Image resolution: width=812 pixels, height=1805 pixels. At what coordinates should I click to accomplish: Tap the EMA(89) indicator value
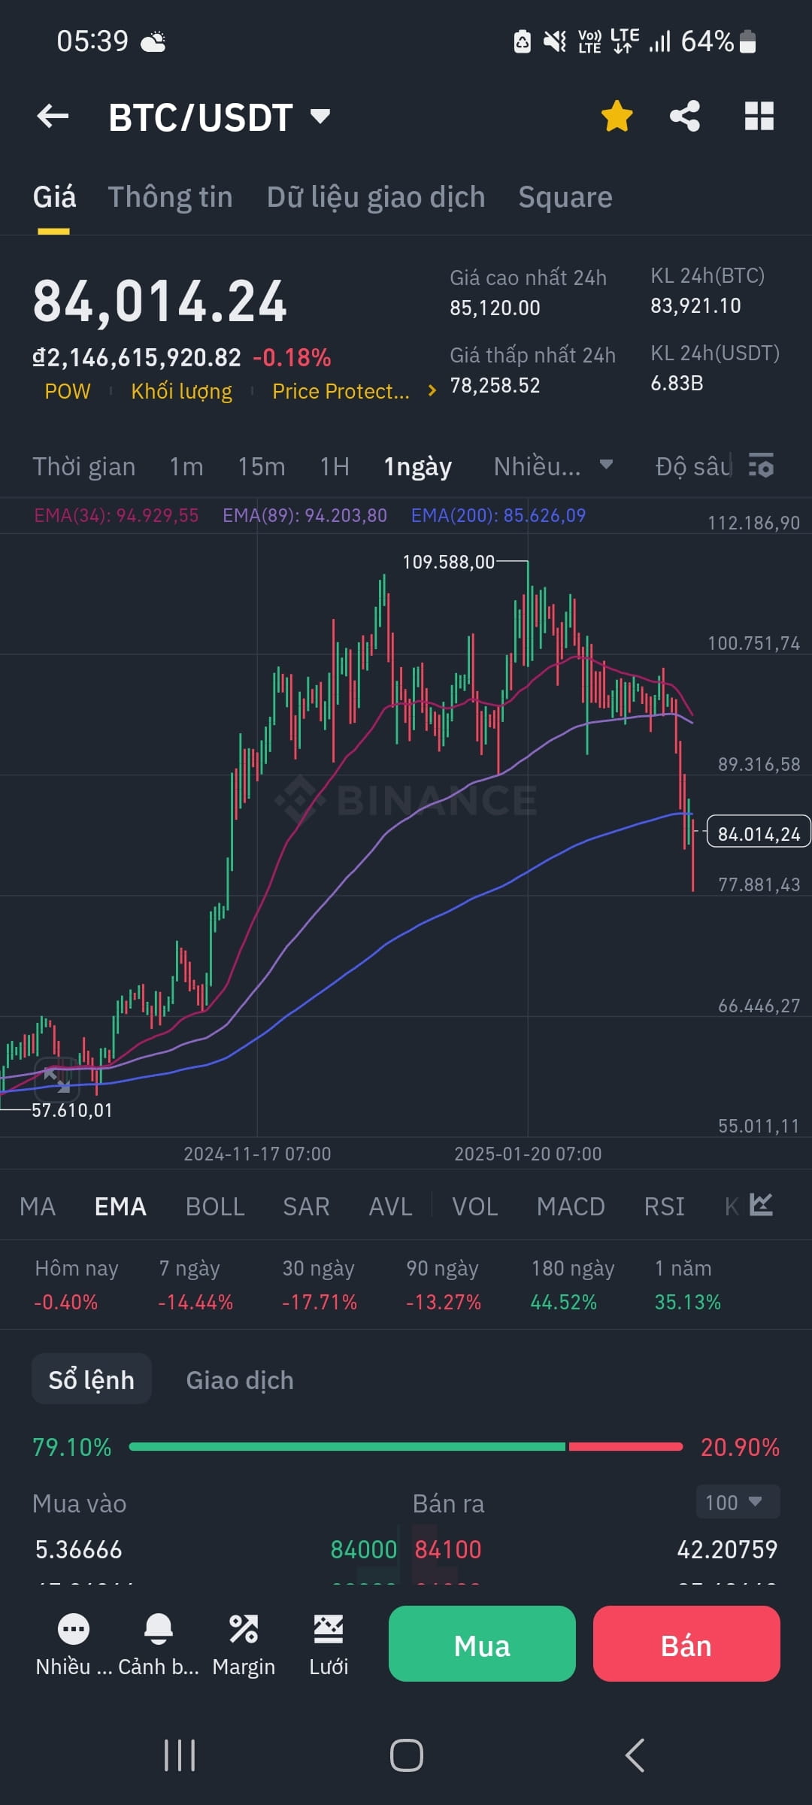(304, 515)
